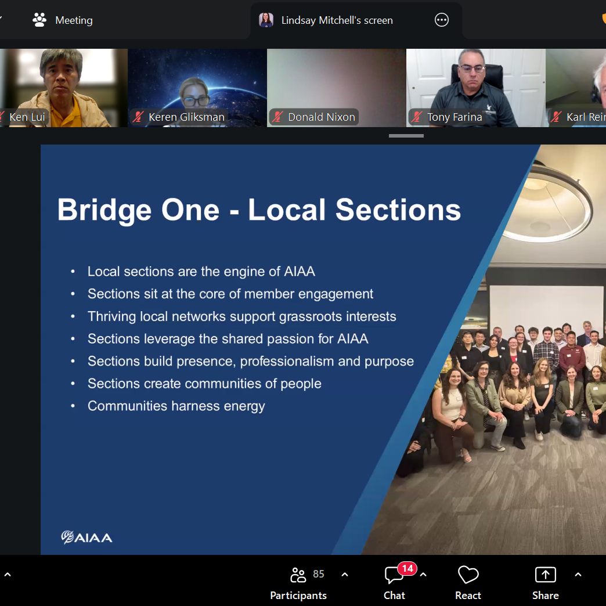Select Ken Lui's video thumbnail
The width and height of the screenshot is (606, 606).
(64, 88)
